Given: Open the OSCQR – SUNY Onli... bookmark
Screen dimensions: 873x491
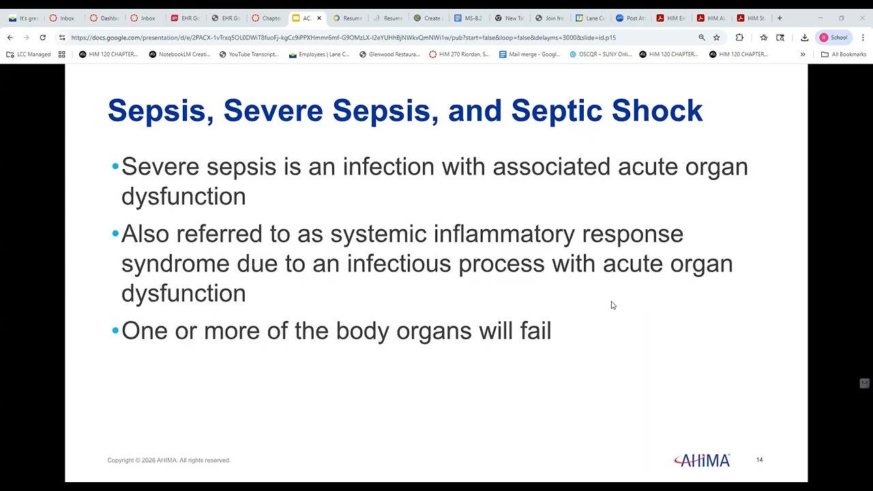Looking at the screenshot, I should pyautogui.click(x=600, y=54).
